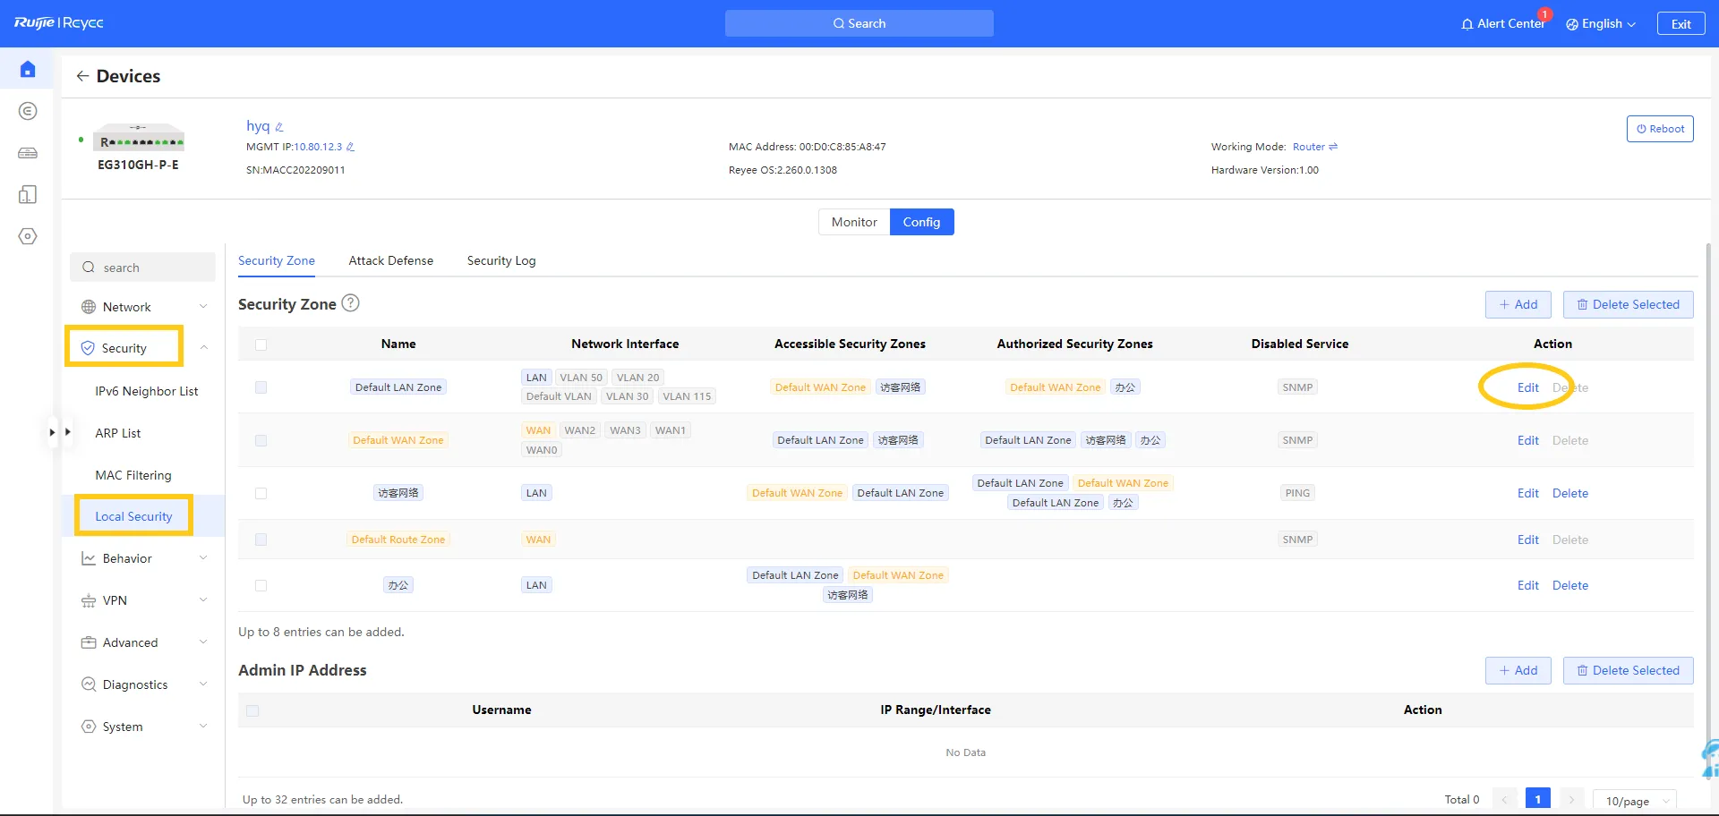Open the English language dropdown
Image resolution: width=1719 pixels, height=816 pixels.
coord(1601,23)
